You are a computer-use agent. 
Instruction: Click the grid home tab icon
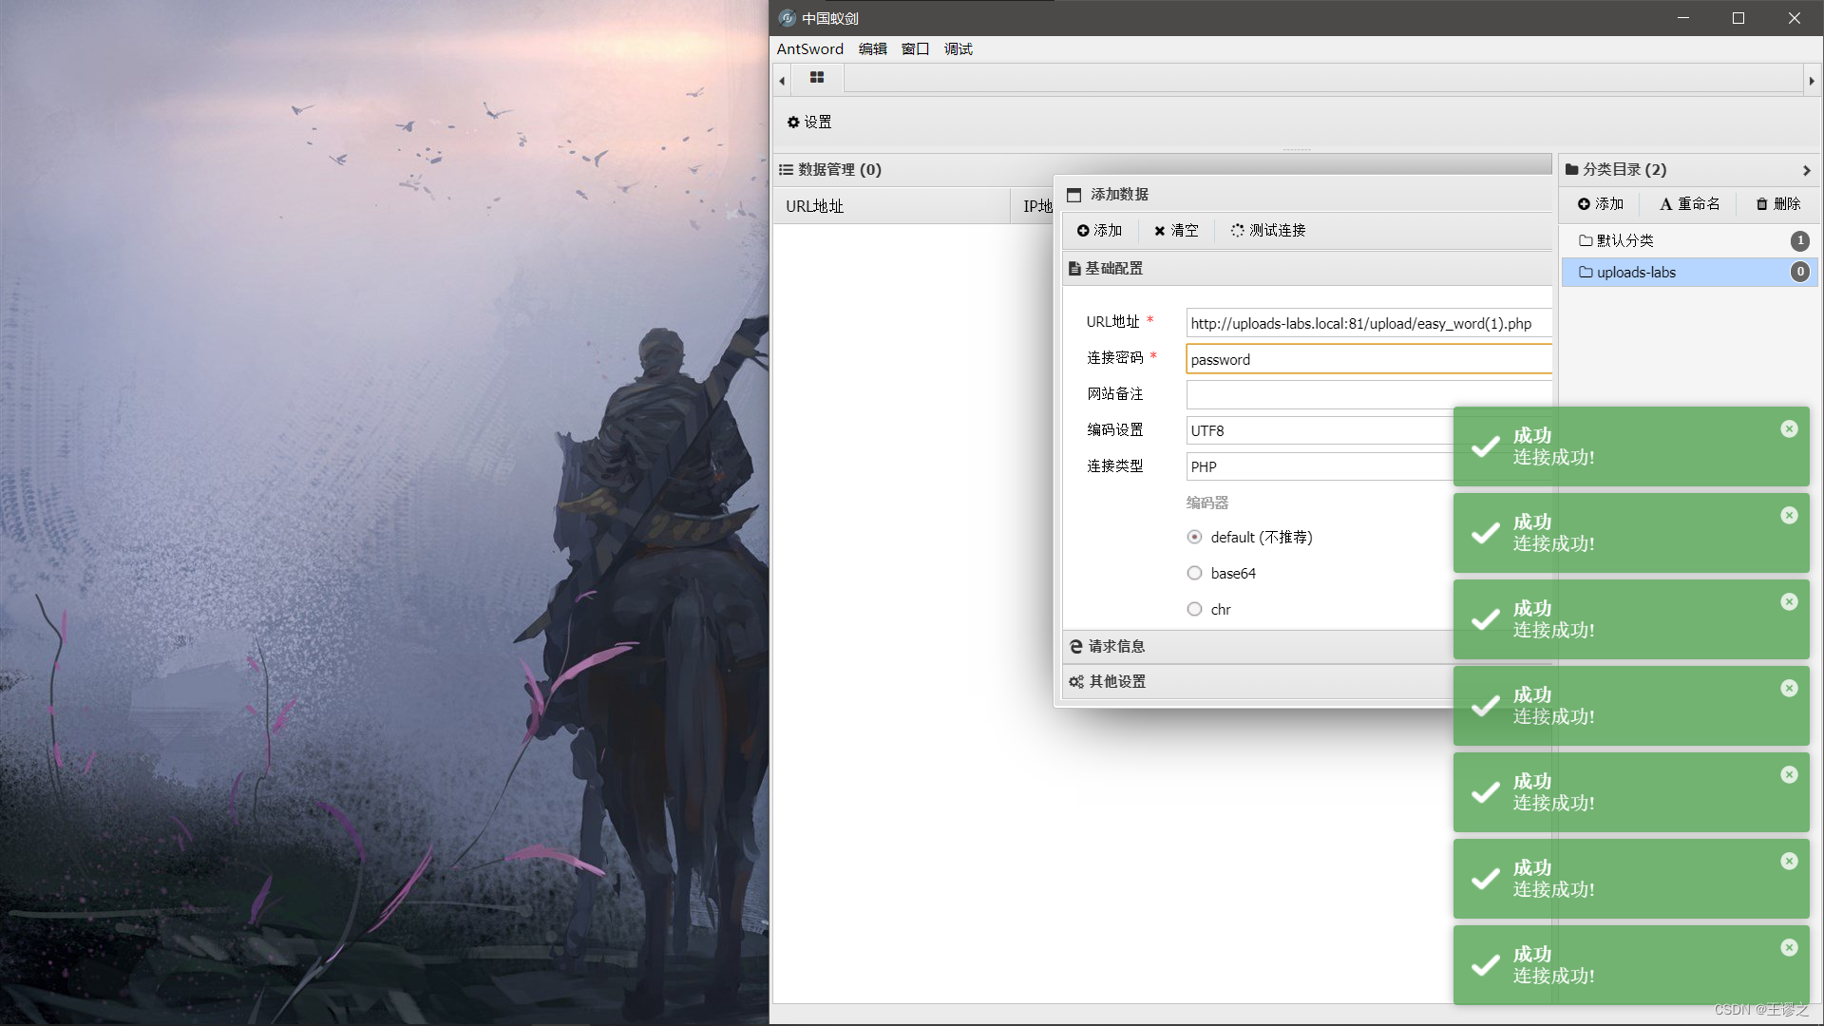pos(817,78)
